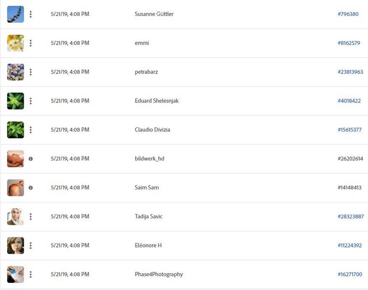Open the more-options menu for Tadija Savic
The width and height of the screenshot is (368, 290).
[31, 217]
